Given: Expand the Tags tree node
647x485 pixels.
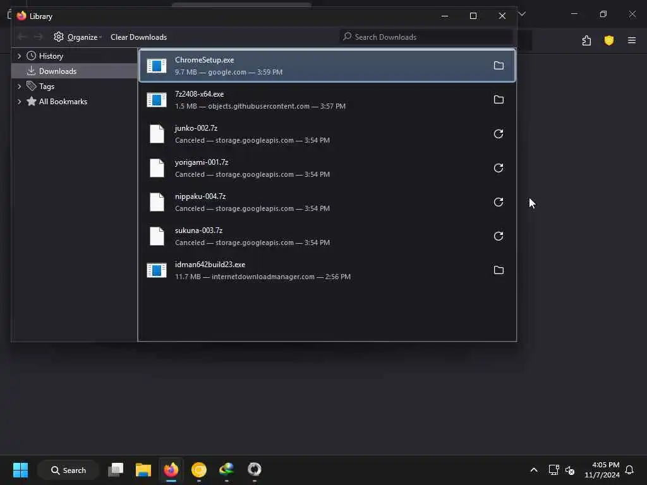Looking at the screenshot, I should pos(19,87).
